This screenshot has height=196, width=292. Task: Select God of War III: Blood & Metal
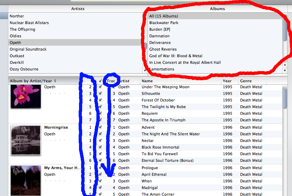click(x=215, y=56)
